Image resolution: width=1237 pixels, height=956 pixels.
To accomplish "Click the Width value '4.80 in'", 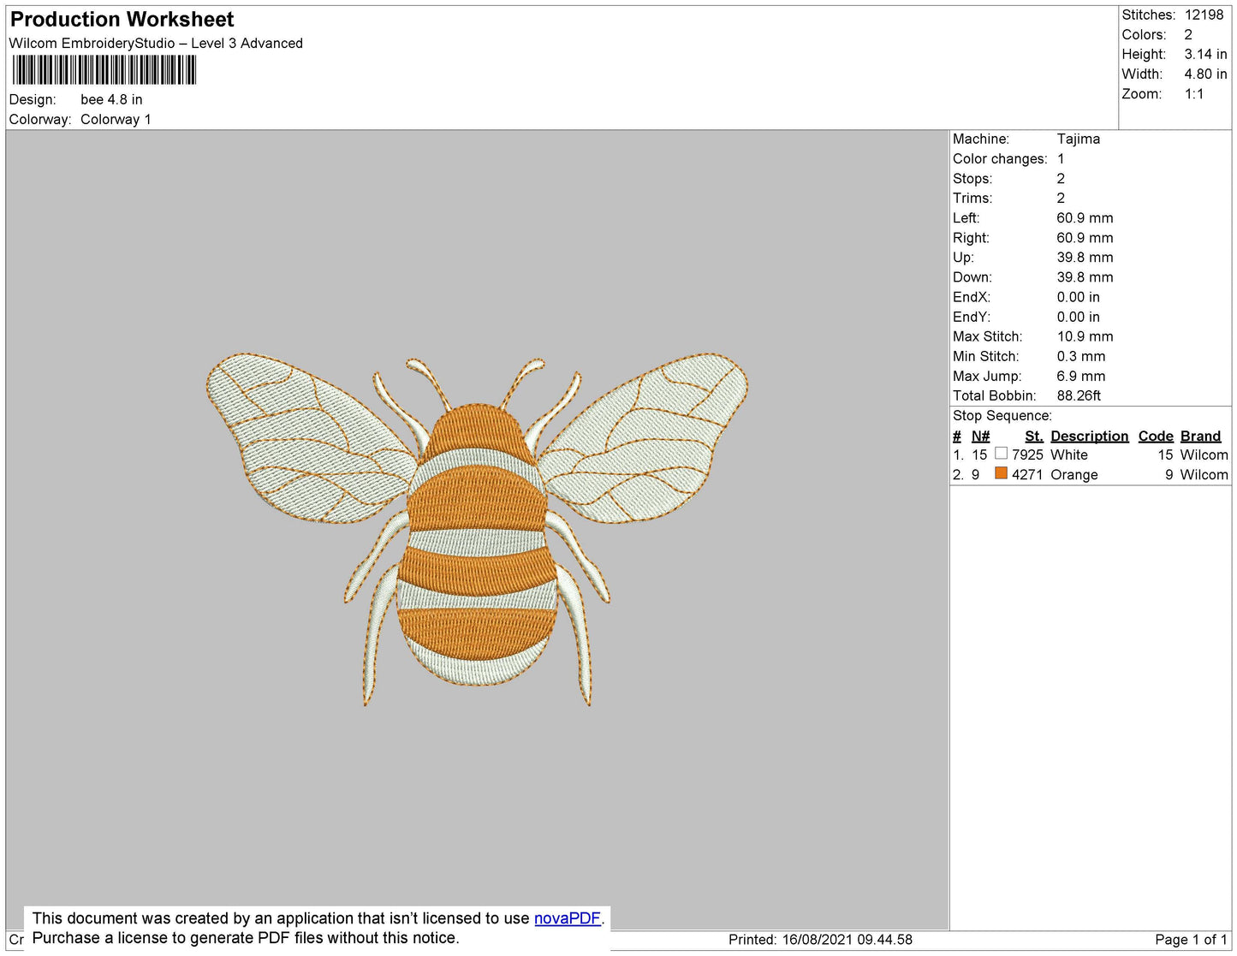I will tap(1205, 74).
